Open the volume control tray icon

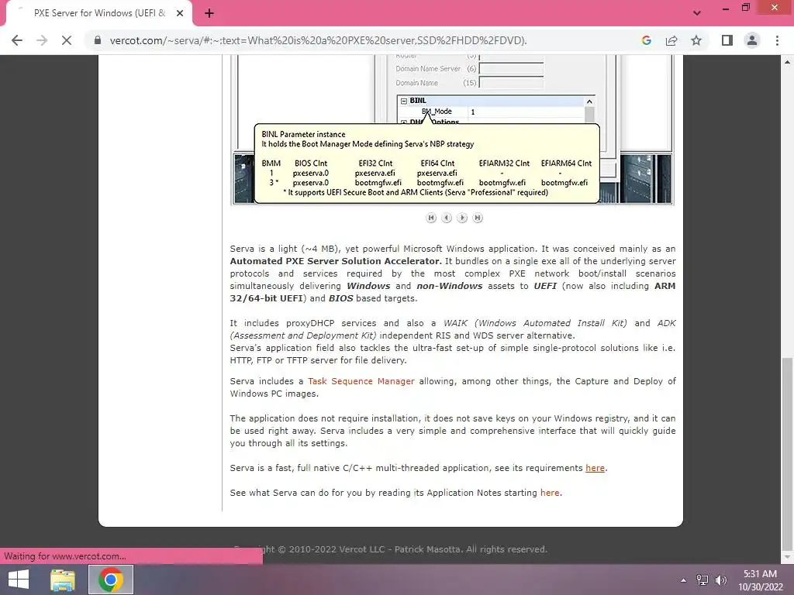(x=721, y=580)
